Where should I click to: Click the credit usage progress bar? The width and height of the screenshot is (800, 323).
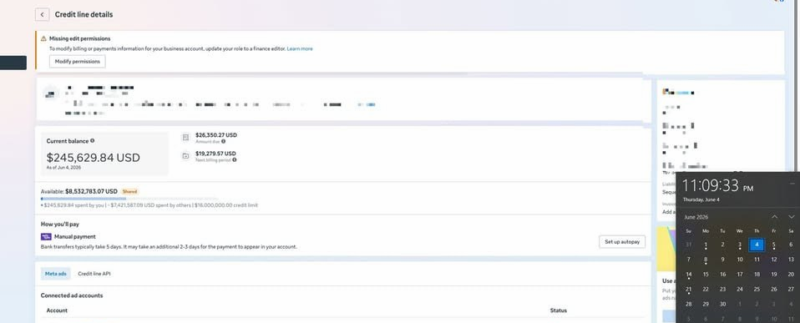(129, 199)
